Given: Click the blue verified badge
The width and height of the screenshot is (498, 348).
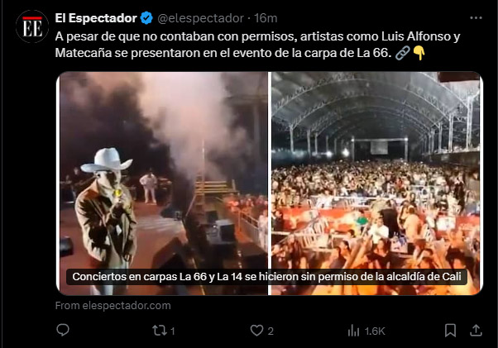Looking at the screenshot, I should [146, 18].
